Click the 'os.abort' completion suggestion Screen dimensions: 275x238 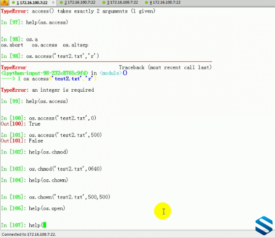coord(12,45)
